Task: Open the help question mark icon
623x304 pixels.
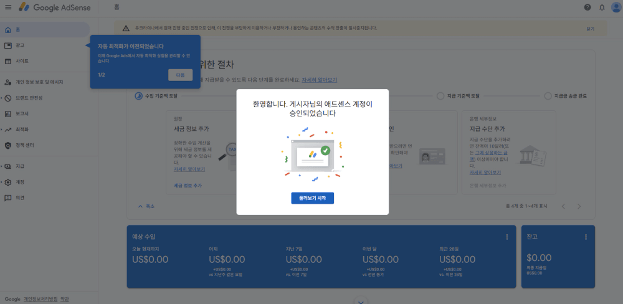Action: click(x=587, y=7)
